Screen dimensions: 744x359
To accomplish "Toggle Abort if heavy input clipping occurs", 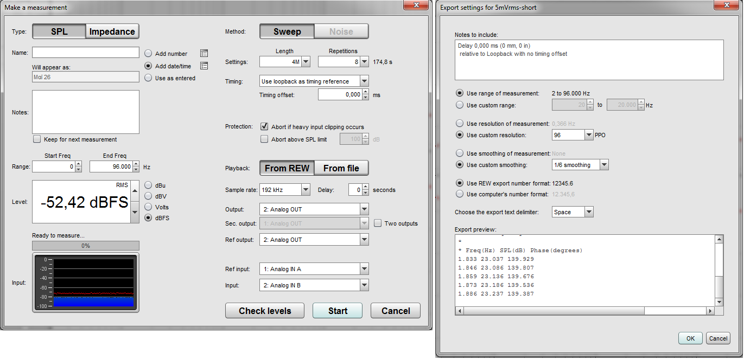I will point(264,126).
